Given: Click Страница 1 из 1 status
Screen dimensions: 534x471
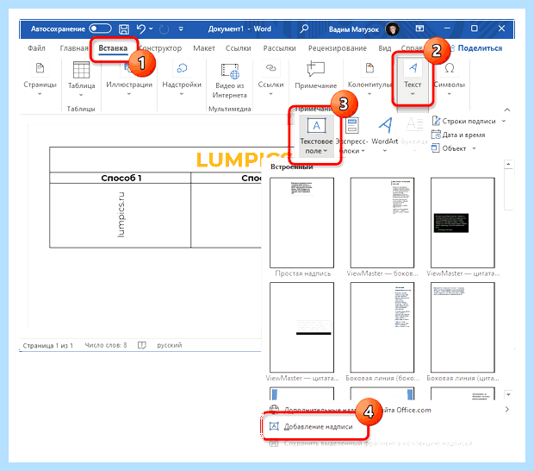Looking at the screenshot, I should point(48,346).
